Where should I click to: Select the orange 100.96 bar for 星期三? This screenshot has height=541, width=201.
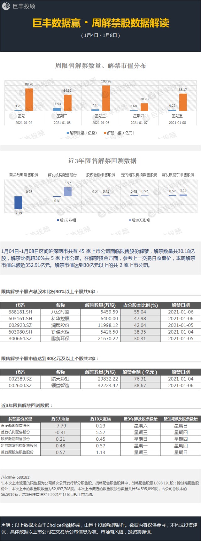(x=106, y=98)
